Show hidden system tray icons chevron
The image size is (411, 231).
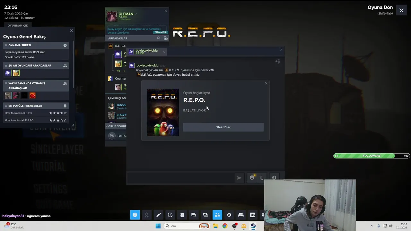coord(372,226)
